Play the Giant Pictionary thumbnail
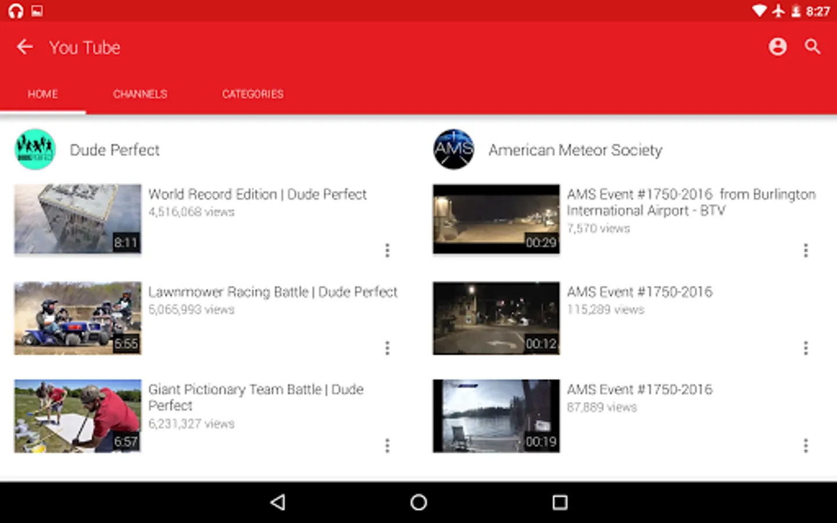The width and height of the screenshot is (837, 523). (78, 416)
